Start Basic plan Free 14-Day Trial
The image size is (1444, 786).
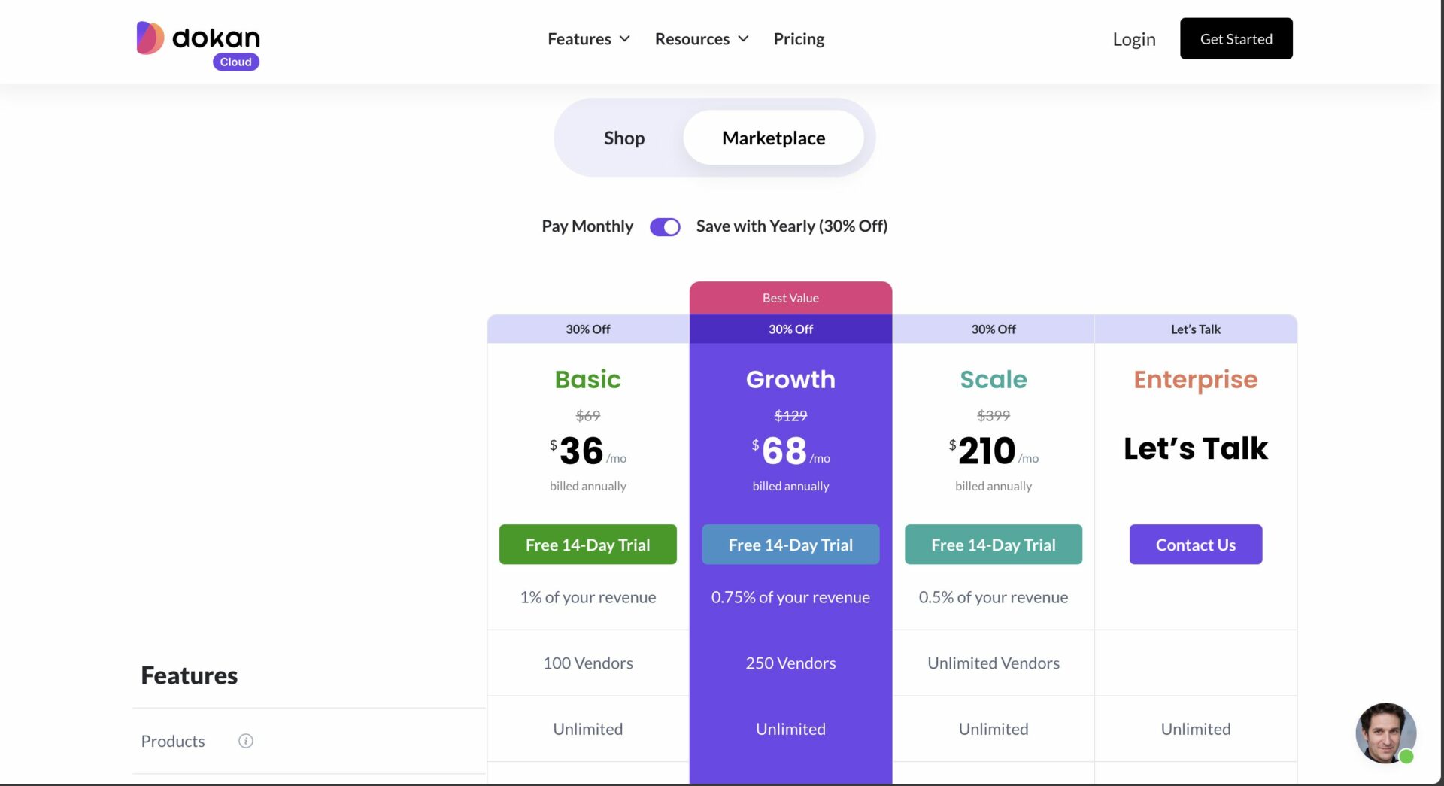point(587,545)
